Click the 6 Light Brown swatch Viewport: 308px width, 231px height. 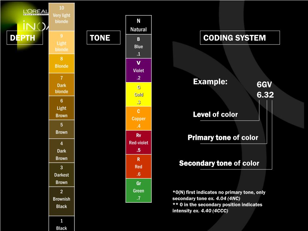[61, 108]
